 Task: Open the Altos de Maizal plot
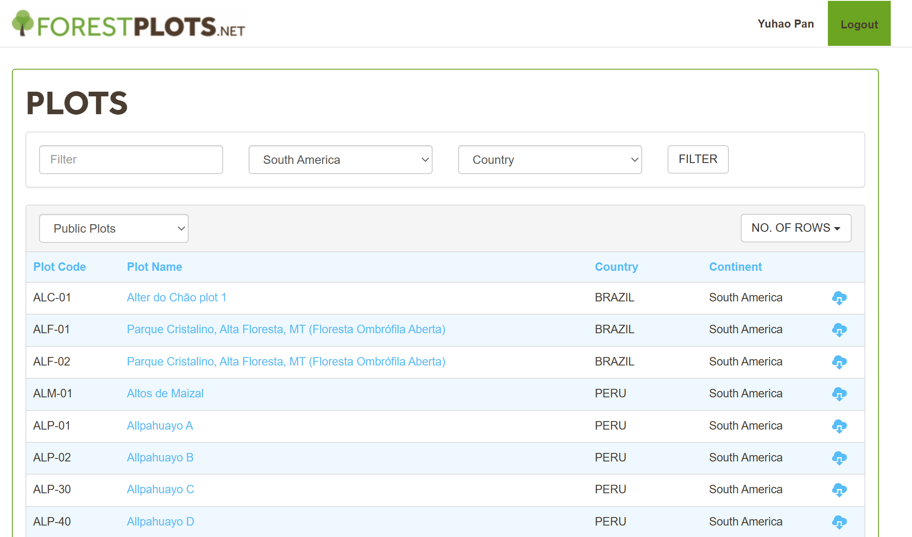click(x=165, y=393)
